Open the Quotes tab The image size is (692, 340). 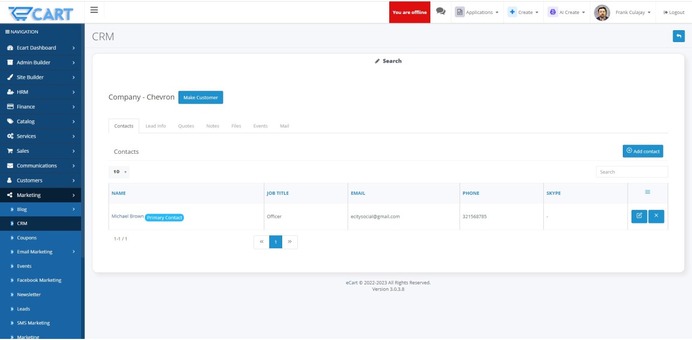(186, 126)
